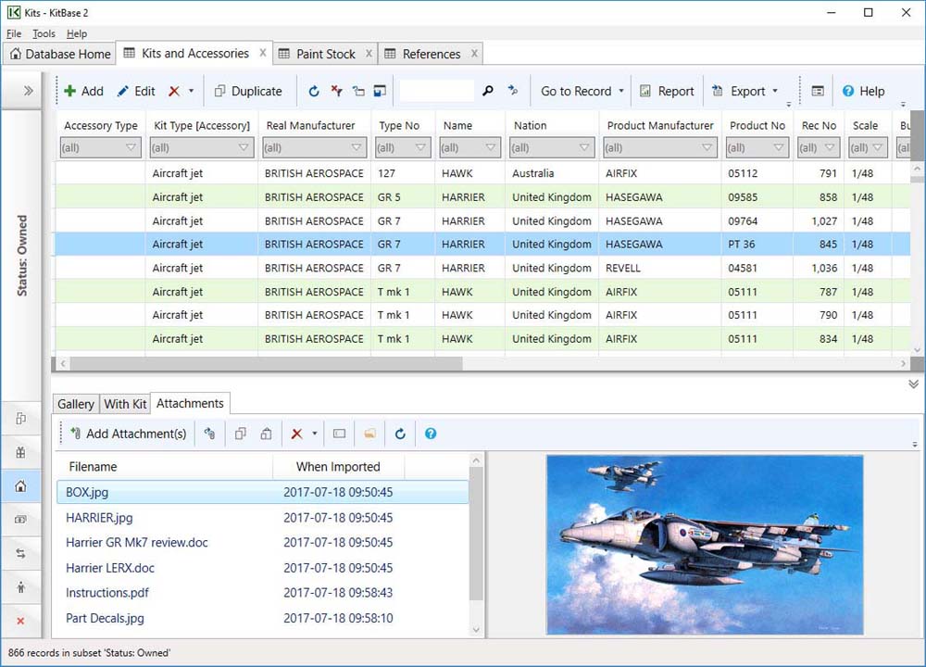Close the Kits and Accessories tab

pos(263,53)
